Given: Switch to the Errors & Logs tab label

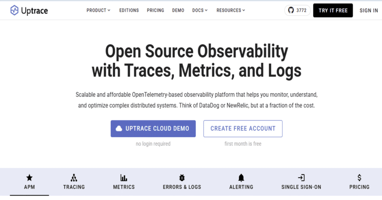Looking at the screenshot, I should pyautogui.click(x=182, y=187).
